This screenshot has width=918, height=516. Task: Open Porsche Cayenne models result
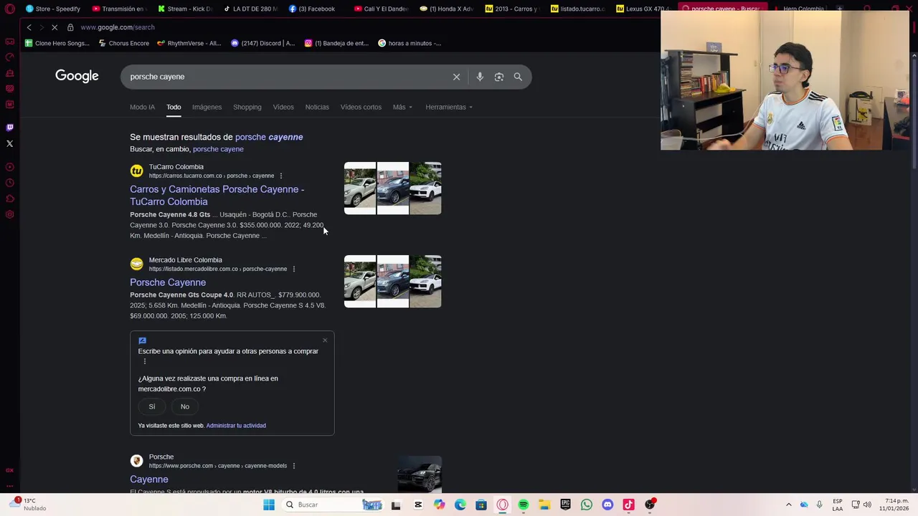[x=149, y=479]
